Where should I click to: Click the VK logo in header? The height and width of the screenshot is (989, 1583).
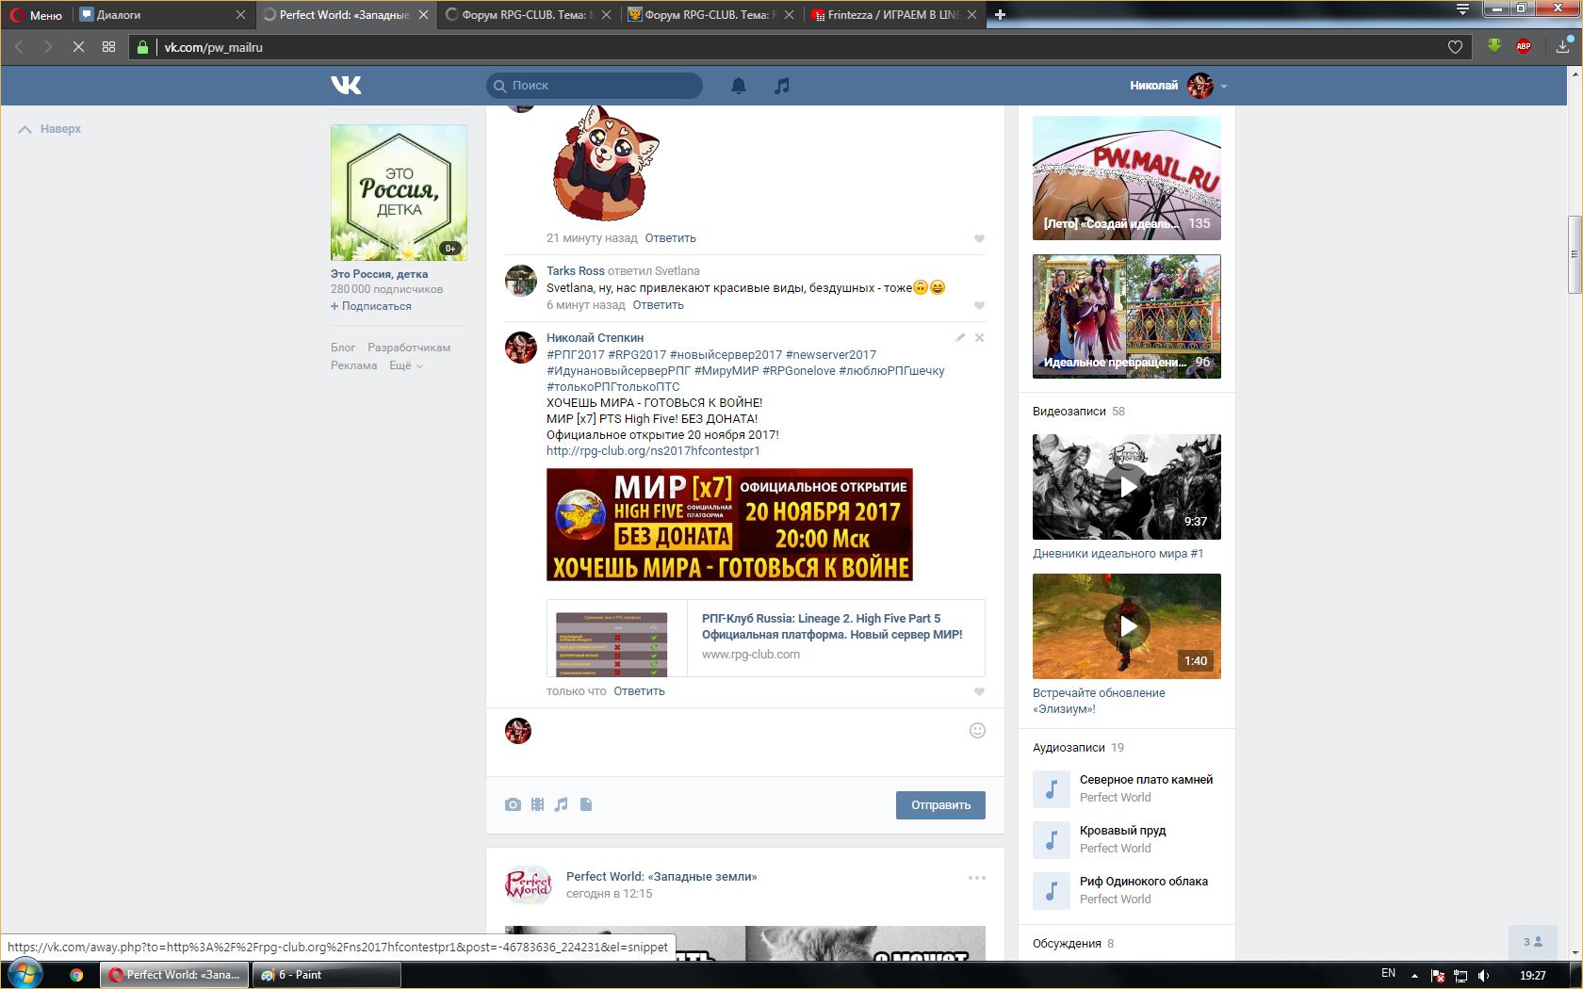pyautogui.click(x=346, y=85)
